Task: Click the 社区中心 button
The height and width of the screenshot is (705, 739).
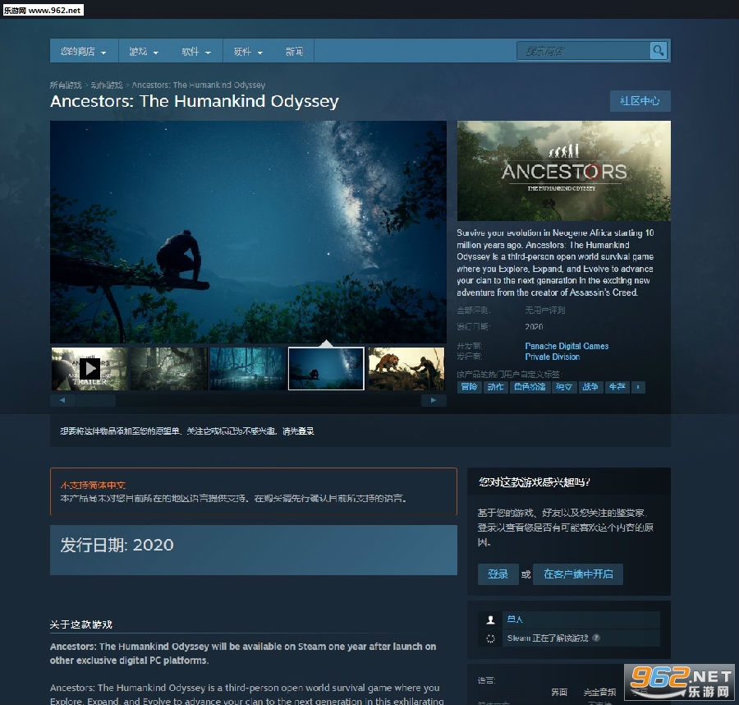Action: (640, 101)
